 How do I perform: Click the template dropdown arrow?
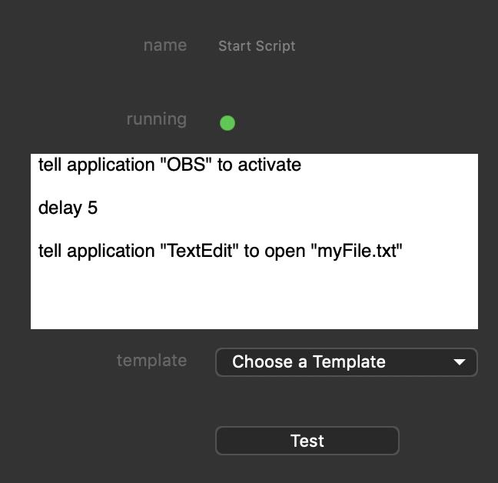tap(460, 362)
